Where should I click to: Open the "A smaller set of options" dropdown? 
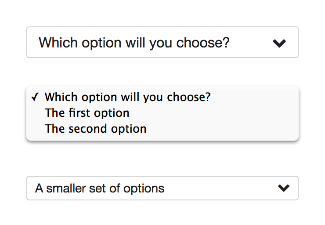click(x=162, y=188)
